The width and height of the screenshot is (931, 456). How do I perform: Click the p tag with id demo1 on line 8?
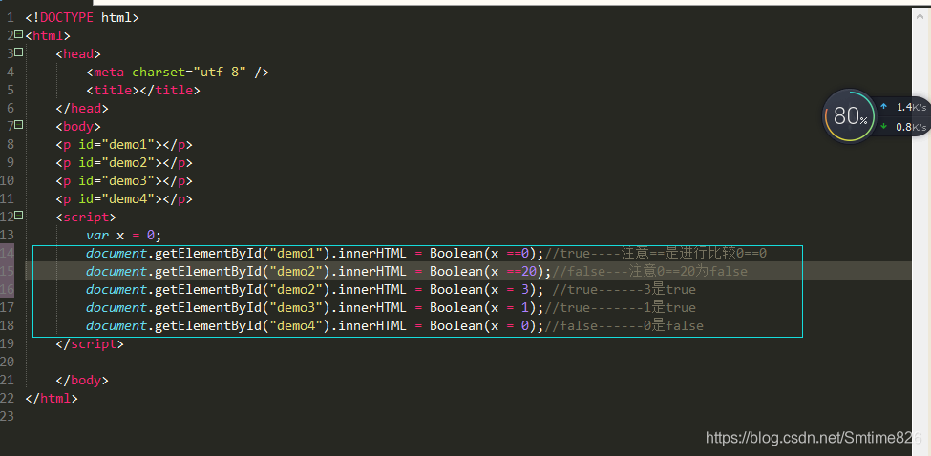click(x=124, y=145)
